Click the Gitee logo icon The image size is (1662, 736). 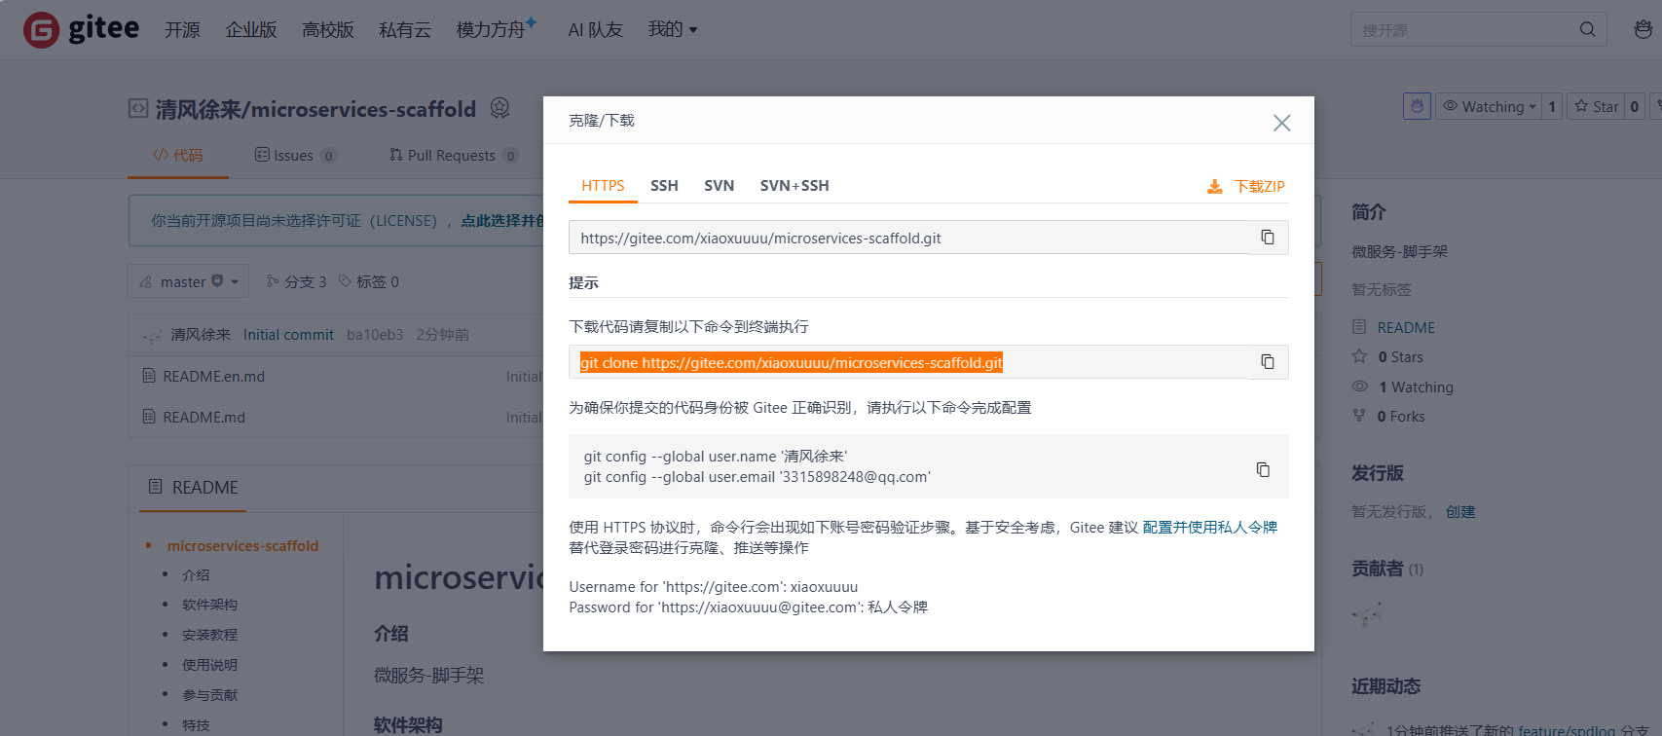coord(41,30)
